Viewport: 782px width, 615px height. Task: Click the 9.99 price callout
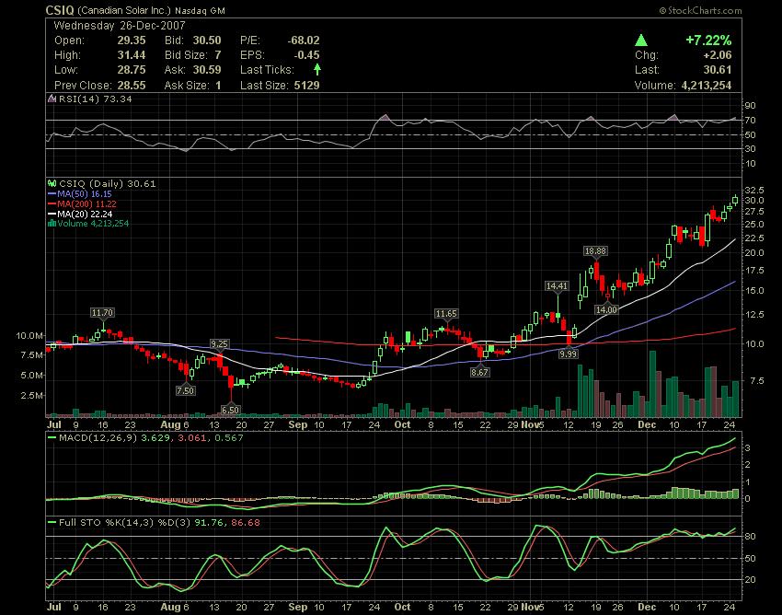[568, 354]
